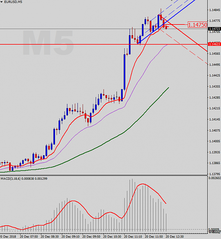The height and width of the screenshot is (239, 221).
Task: Click the MACD value 0.000838
Action: [28, 179]
